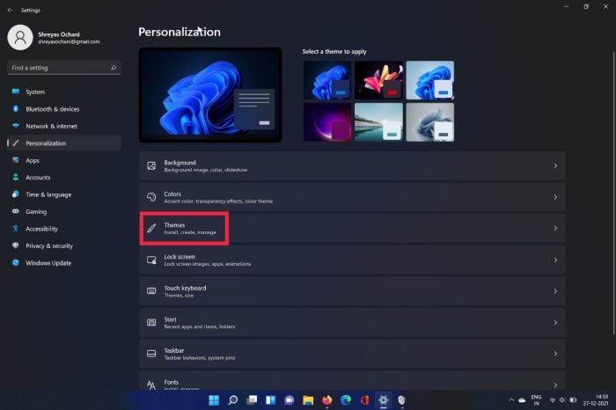Click the Taskbar row icon
The image size is (616, 410).
[x=151, y=354]
